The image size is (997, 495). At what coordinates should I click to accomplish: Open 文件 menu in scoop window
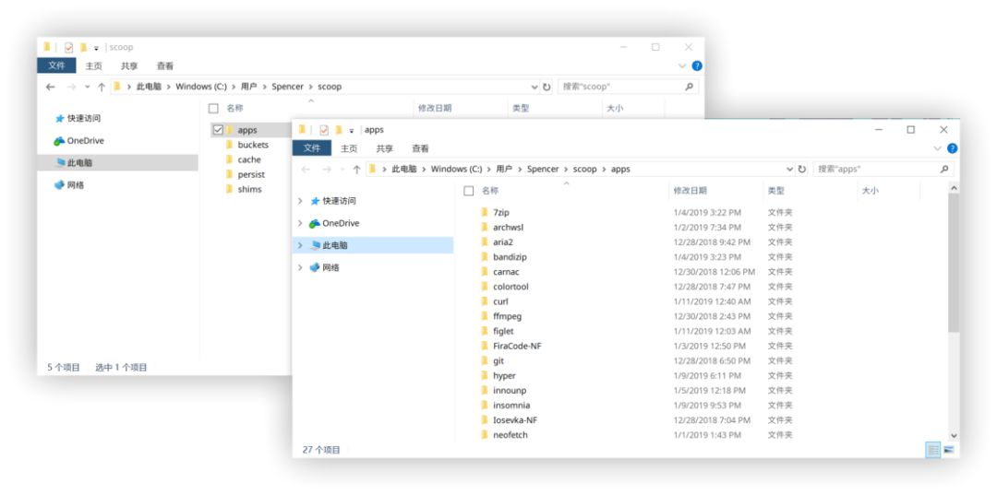(56, 66)
